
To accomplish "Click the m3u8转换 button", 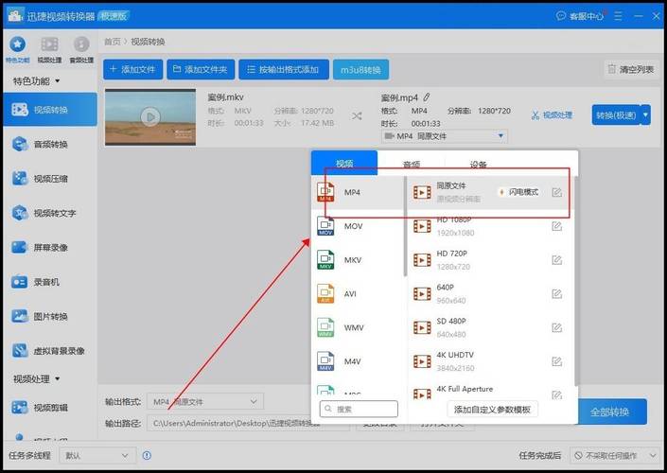I will tap(360, 70).
